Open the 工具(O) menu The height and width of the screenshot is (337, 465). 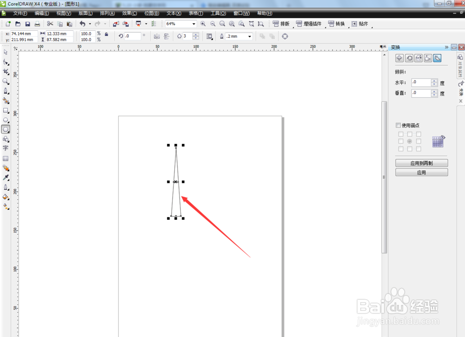(x=218, y=13)
